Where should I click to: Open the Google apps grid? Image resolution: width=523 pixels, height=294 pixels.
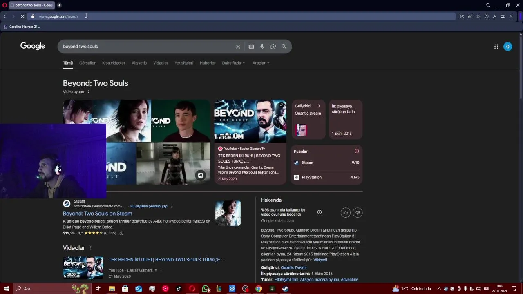tap(496, 47)
